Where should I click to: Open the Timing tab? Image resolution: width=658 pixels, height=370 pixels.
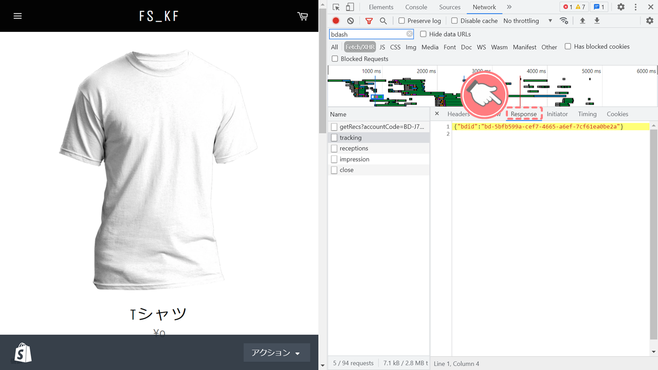click(587, 114)
